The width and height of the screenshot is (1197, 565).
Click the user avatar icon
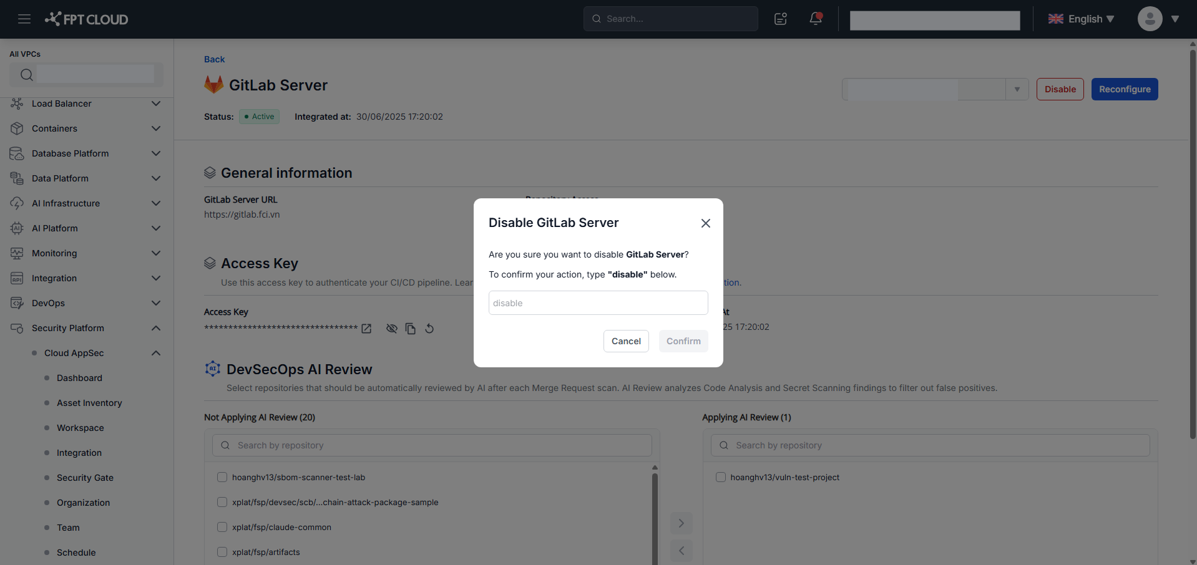pos(1150,19)
